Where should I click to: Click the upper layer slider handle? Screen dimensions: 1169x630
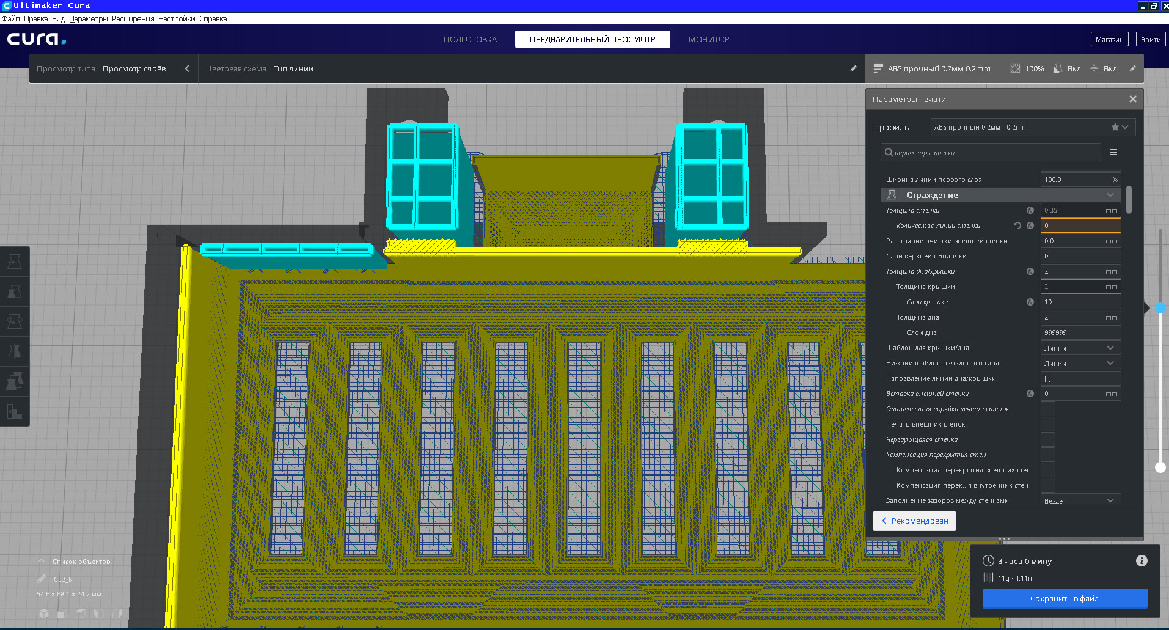coord(1160,308)
